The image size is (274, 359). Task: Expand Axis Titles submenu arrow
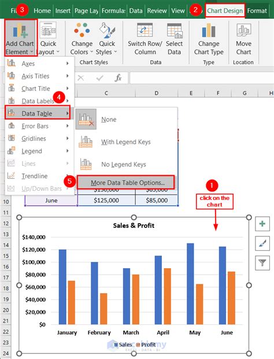click(67, 76)
